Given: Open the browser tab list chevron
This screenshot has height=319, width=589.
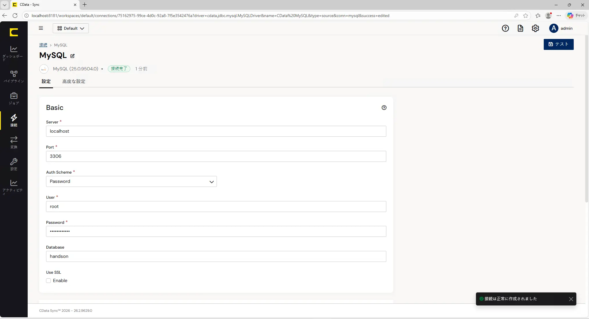Looking at the screenshot, I should coord(5,5).
